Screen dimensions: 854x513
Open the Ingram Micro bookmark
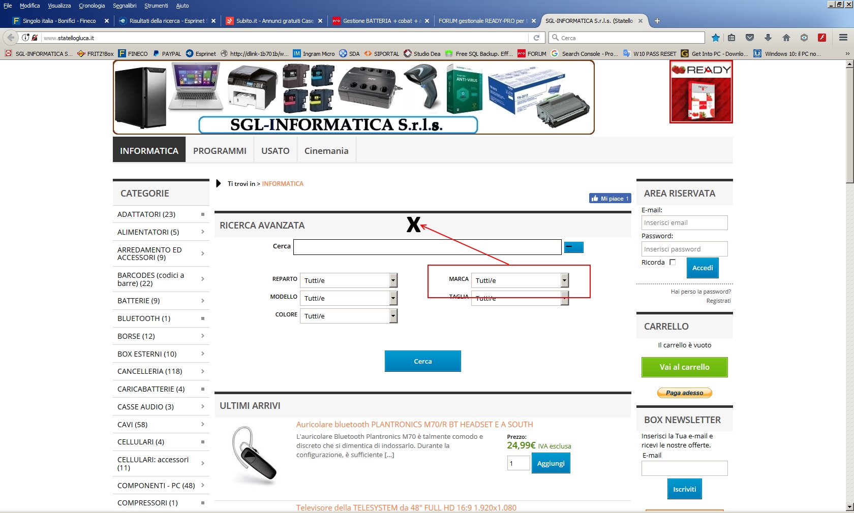[x=314, y=53]
